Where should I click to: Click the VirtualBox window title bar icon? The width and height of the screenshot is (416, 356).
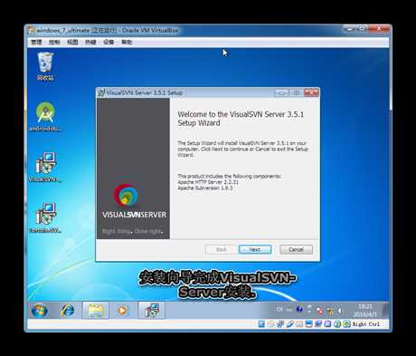coord(32,31)
